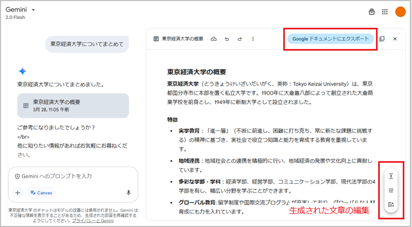The image size is (412, 227).
Task: Click the text ご参考になりましたでしょうか？
Action: pyautogui.click(x=56, y=127)
